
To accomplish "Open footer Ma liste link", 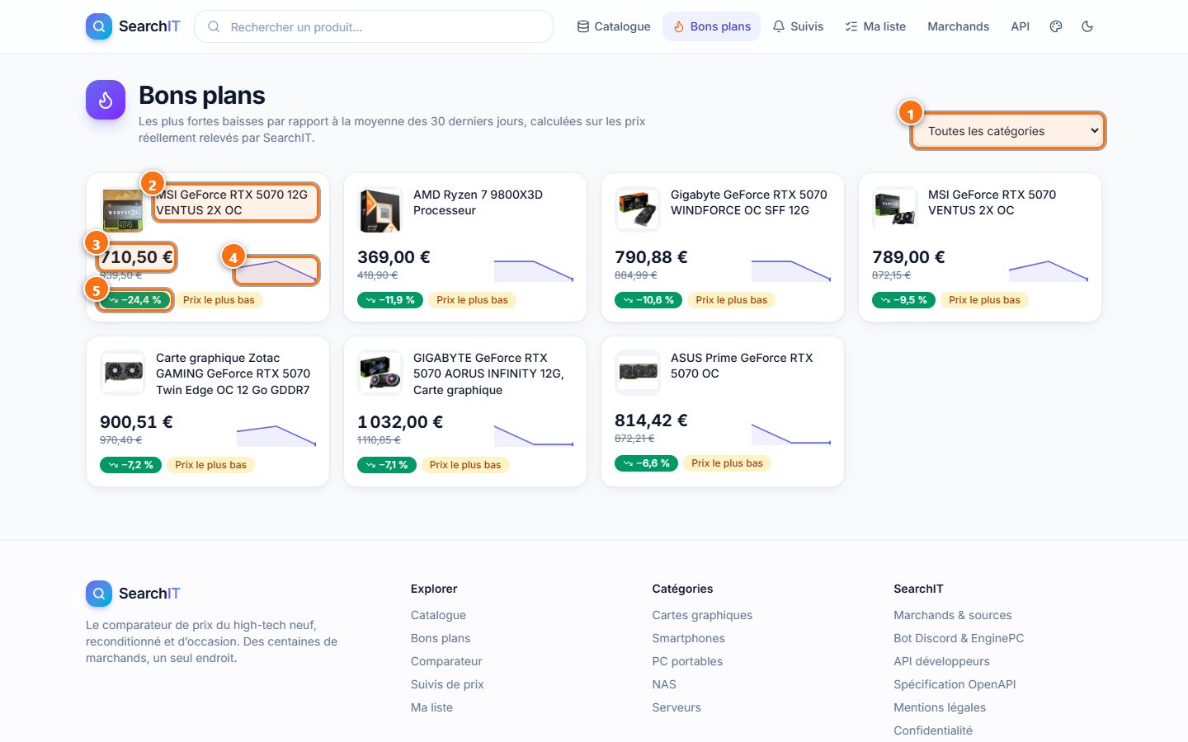I will tap(431, 707).
